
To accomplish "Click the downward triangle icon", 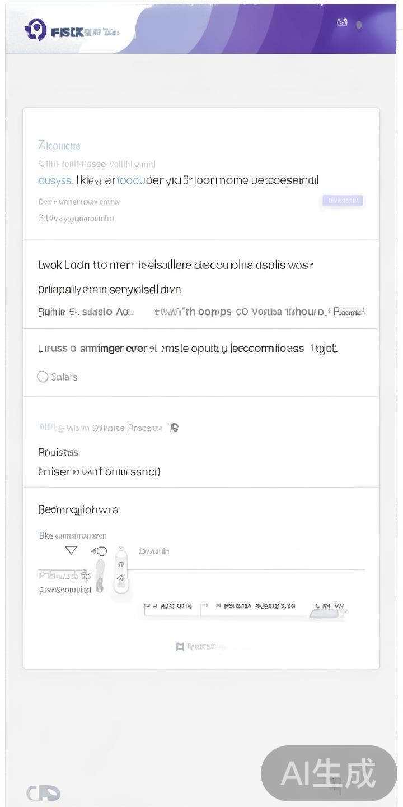I will pos(71,550).
